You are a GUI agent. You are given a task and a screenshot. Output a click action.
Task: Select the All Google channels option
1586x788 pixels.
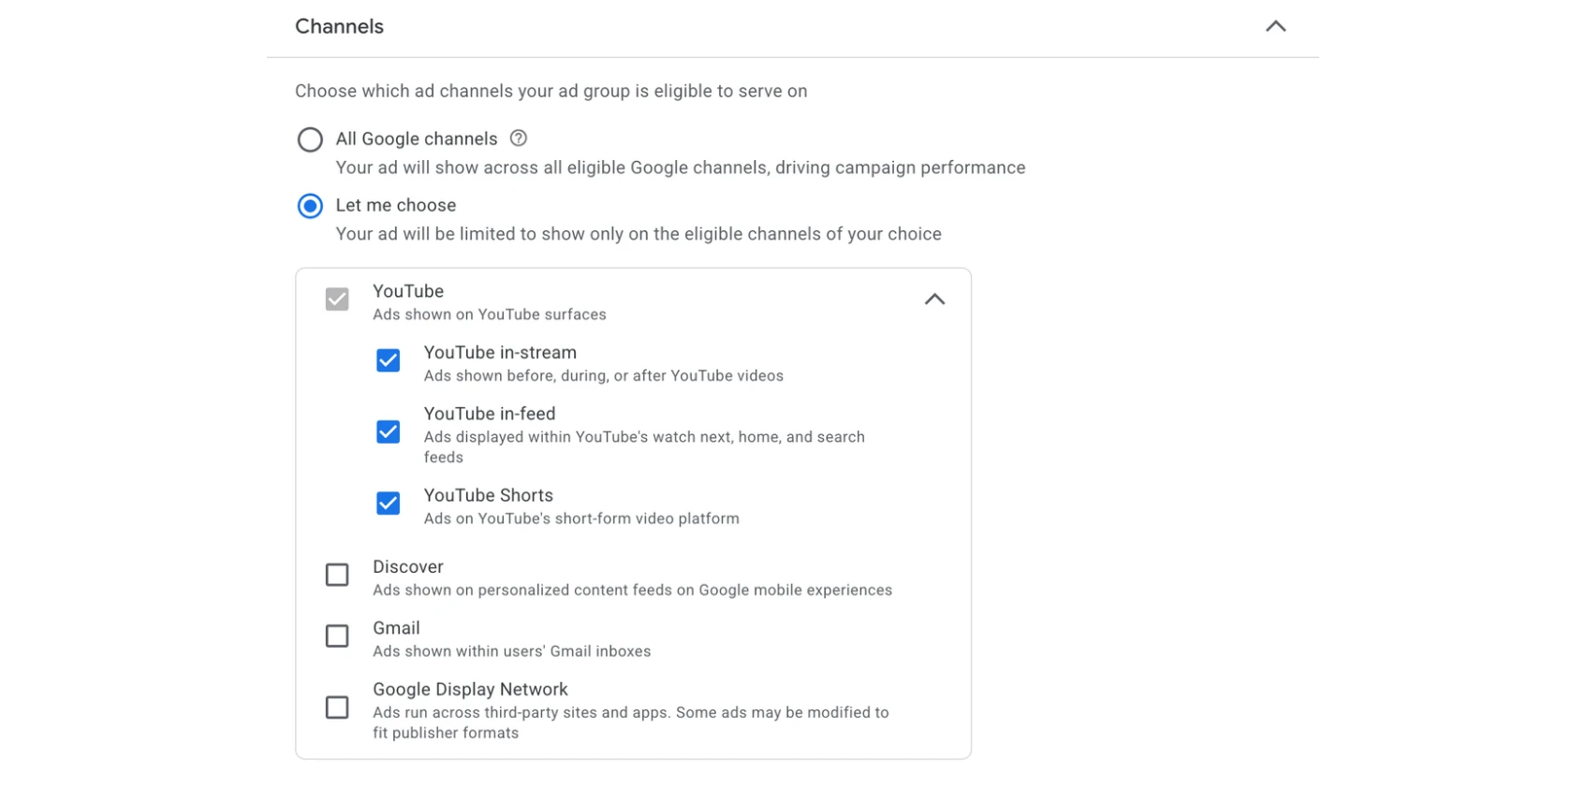pos(310,139)
